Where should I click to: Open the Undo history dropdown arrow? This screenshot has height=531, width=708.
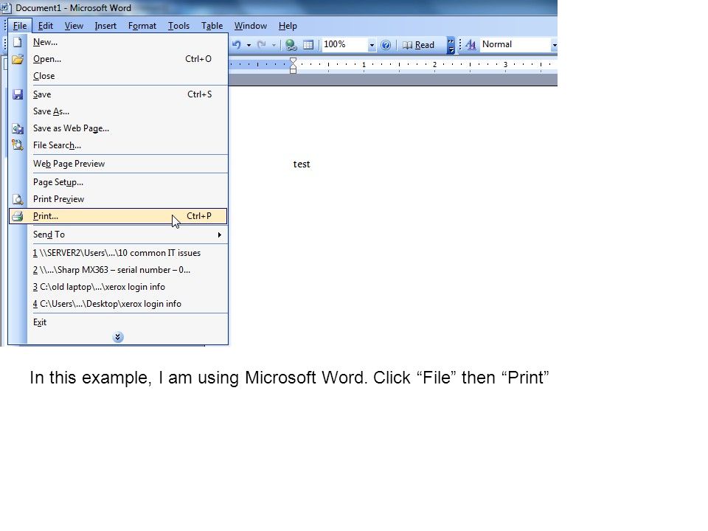[x=249, y=45]
